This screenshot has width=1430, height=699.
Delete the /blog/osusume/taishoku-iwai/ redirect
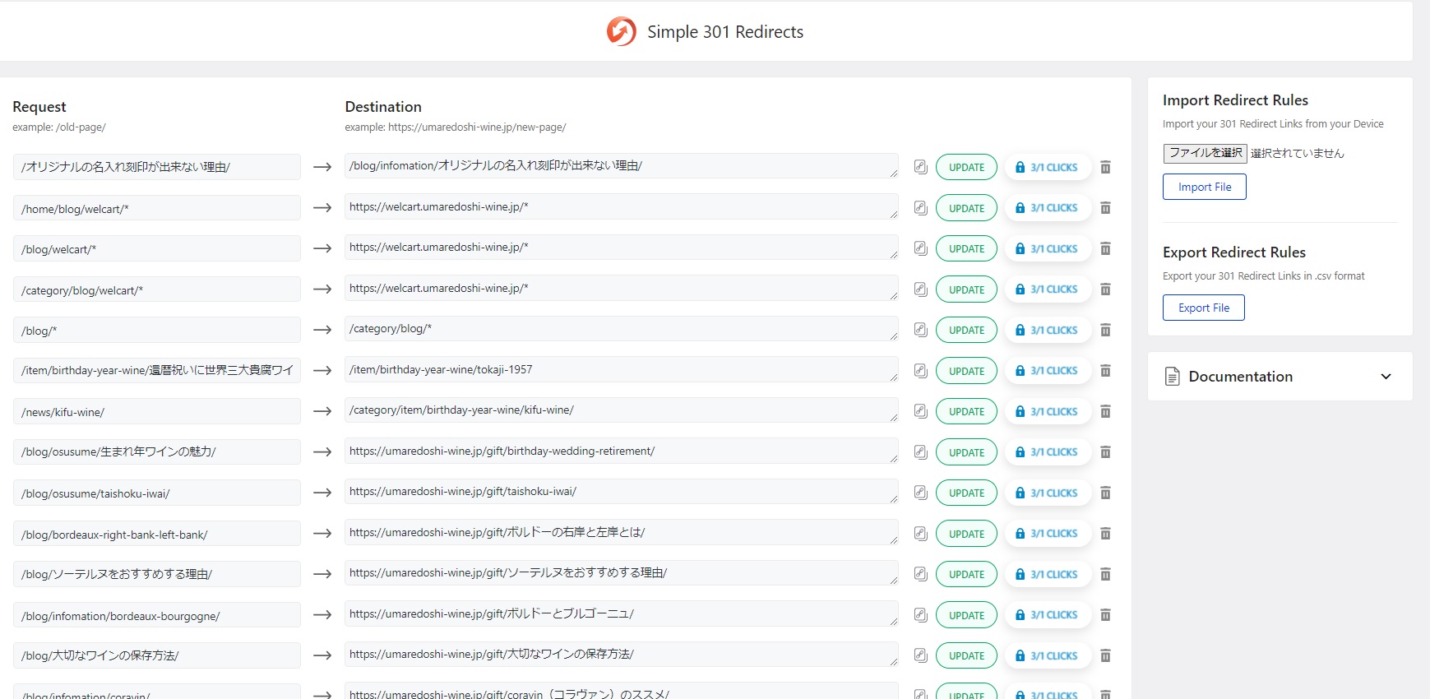point(1106,493)
